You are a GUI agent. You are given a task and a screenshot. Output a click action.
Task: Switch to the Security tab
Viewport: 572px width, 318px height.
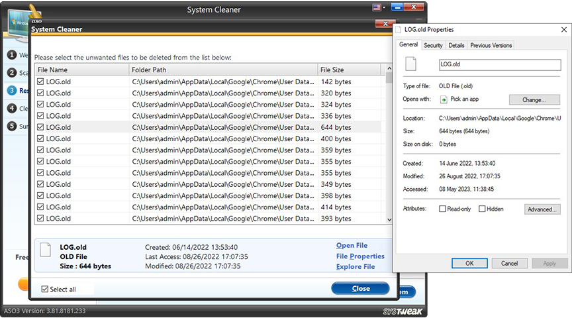pos(433,45)
